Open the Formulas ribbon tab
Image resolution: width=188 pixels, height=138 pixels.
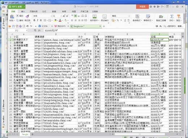(x=44, y=11)
